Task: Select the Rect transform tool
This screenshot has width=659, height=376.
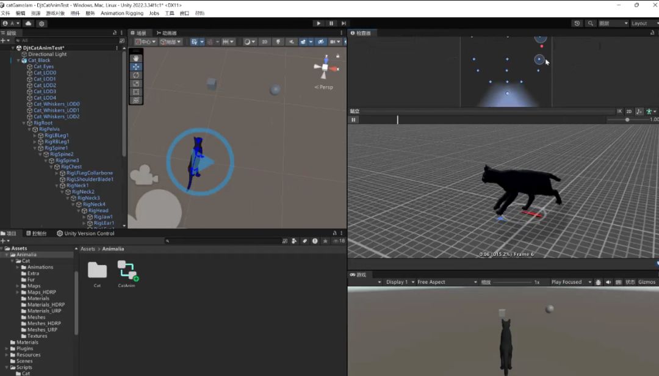Action: [136, 92]
